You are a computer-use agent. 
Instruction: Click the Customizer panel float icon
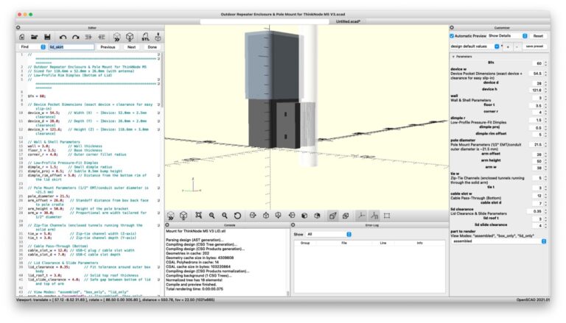point(452,27)
